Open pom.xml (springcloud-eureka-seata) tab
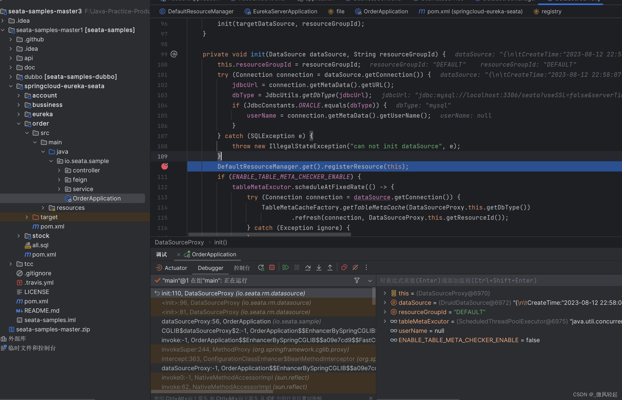 [471, 12]
